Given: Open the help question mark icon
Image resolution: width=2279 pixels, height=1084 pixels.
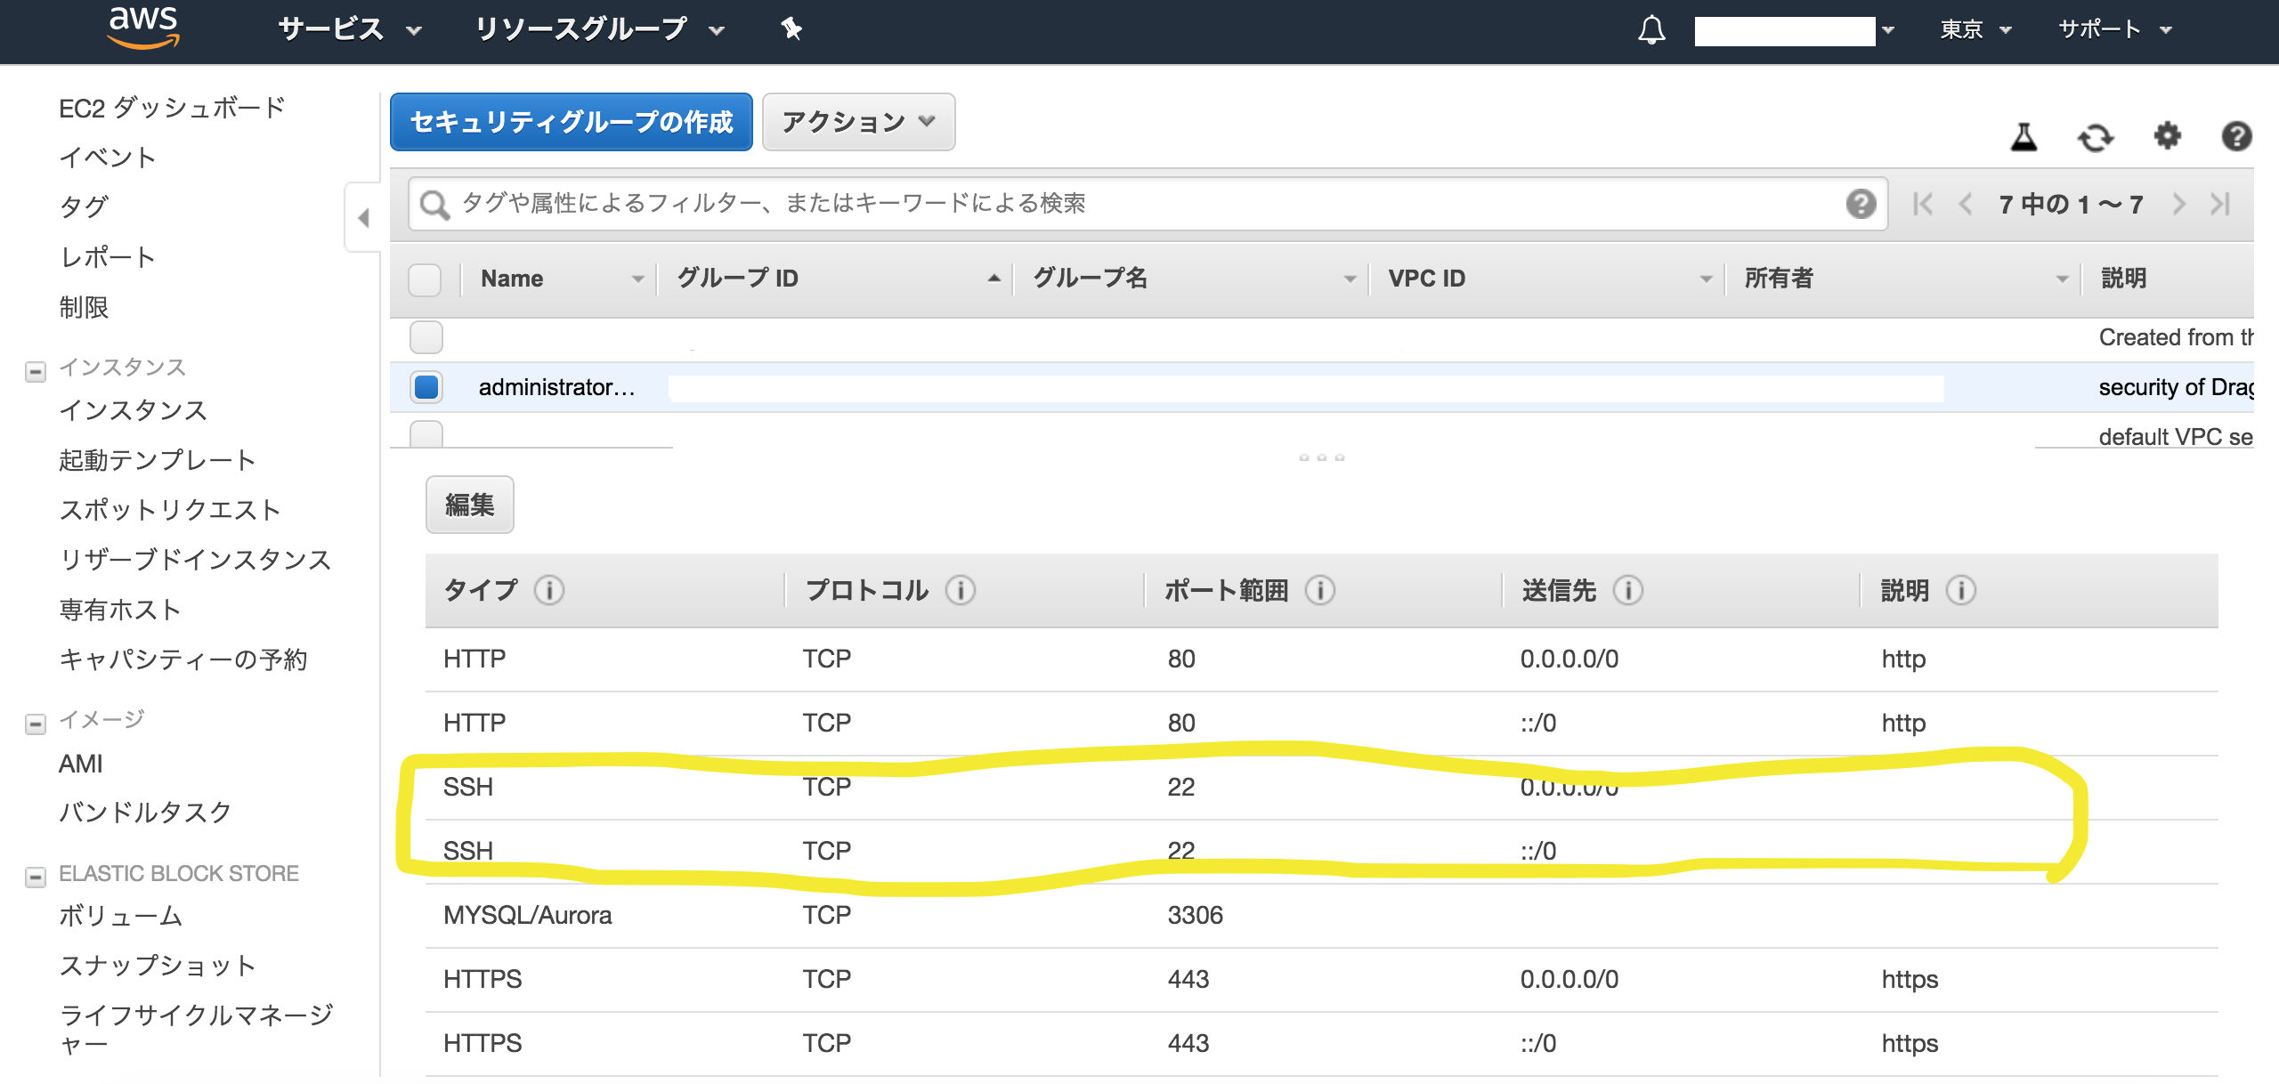Looking at the screenshot, I should [x=2236, y=136].
